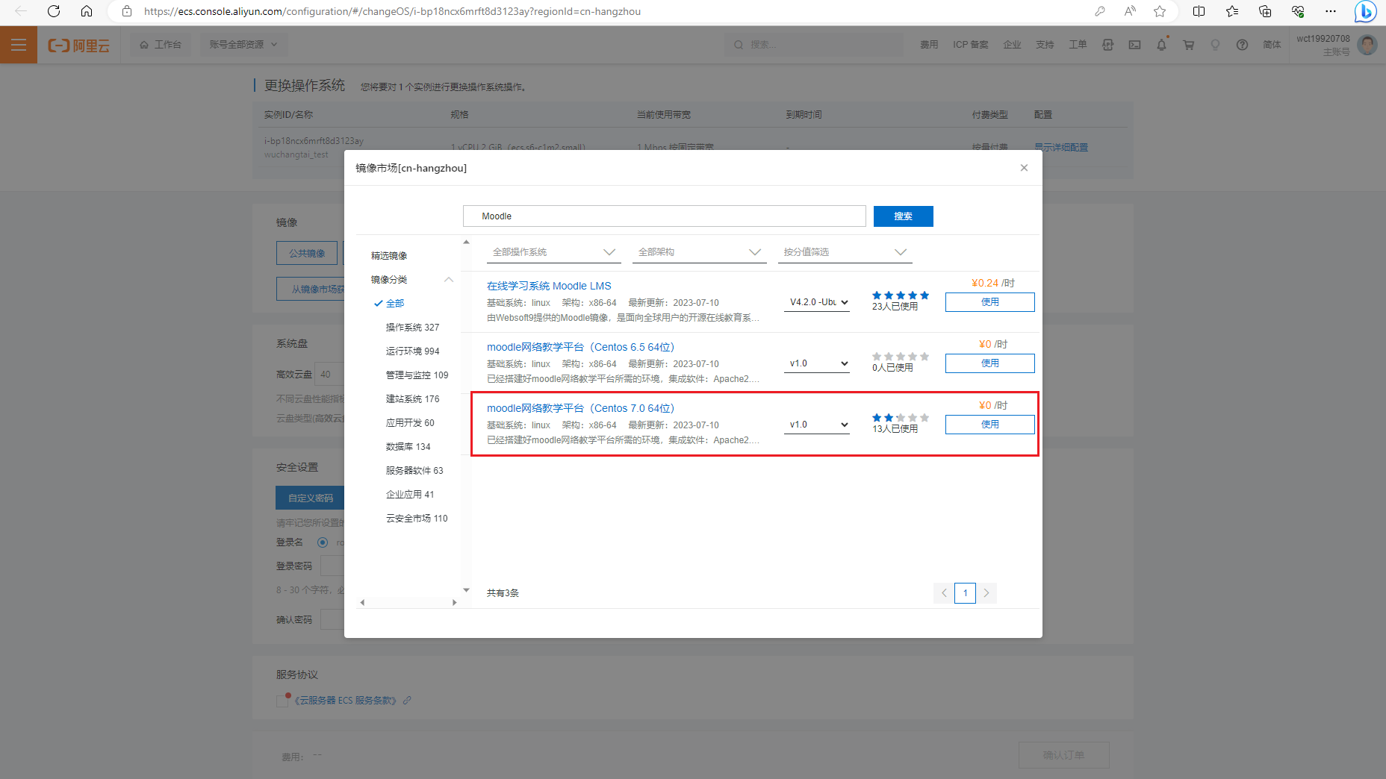Open browser collections icon
Screen dimensions: 1386x779
click(x=1265, y=11)
